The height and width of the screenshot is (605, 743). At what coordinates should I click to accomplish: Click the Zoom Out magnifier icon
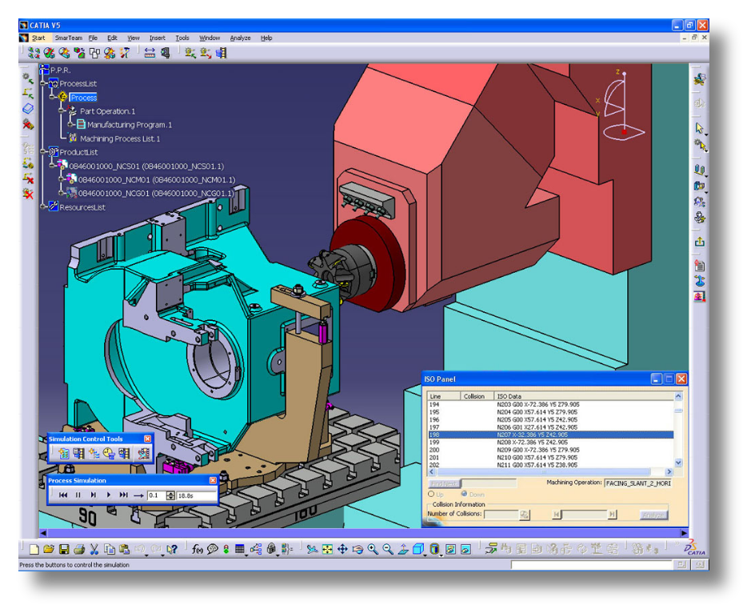[x=388, y=549]
